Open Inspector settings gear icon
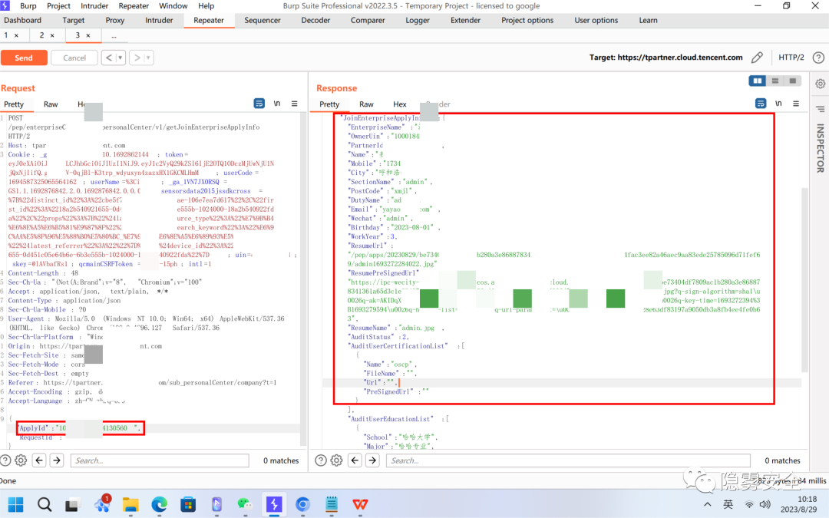 821,84
